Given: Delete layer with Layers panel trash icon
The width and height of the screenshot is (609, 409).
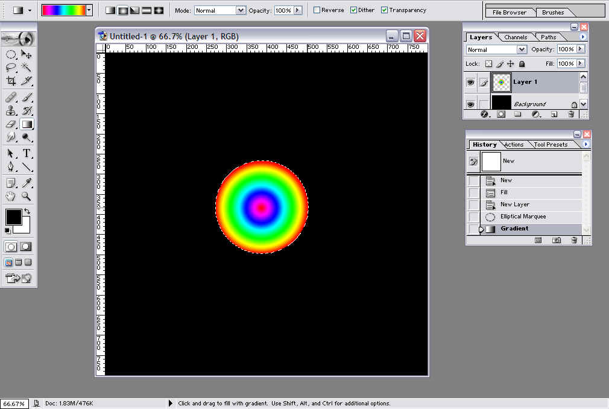Looking at the screenshot, I should [x=570, y=114].
